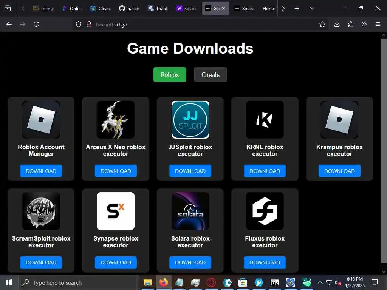
Task: Go back to the previous page
Action: coord(9,24)
